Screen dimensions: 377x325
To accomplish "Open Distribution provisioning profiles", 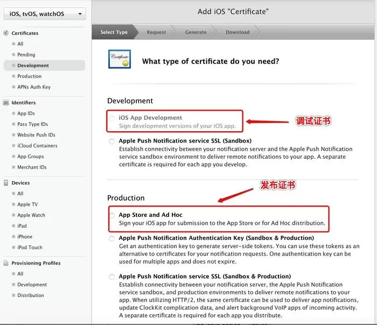I will point(31,295).
